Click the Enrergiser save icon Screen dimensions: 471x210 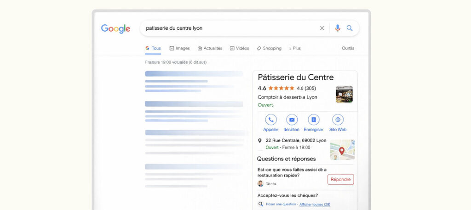314,120
